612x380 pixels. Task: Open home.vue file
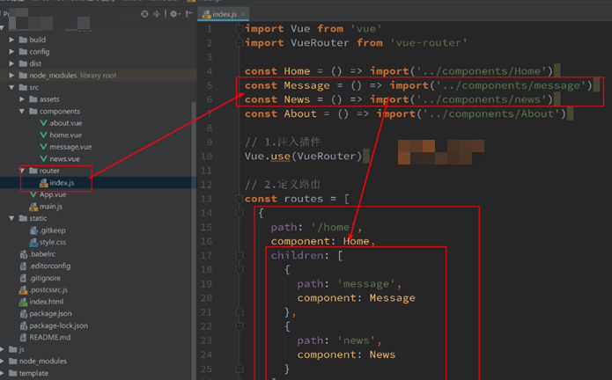[65, 135]
